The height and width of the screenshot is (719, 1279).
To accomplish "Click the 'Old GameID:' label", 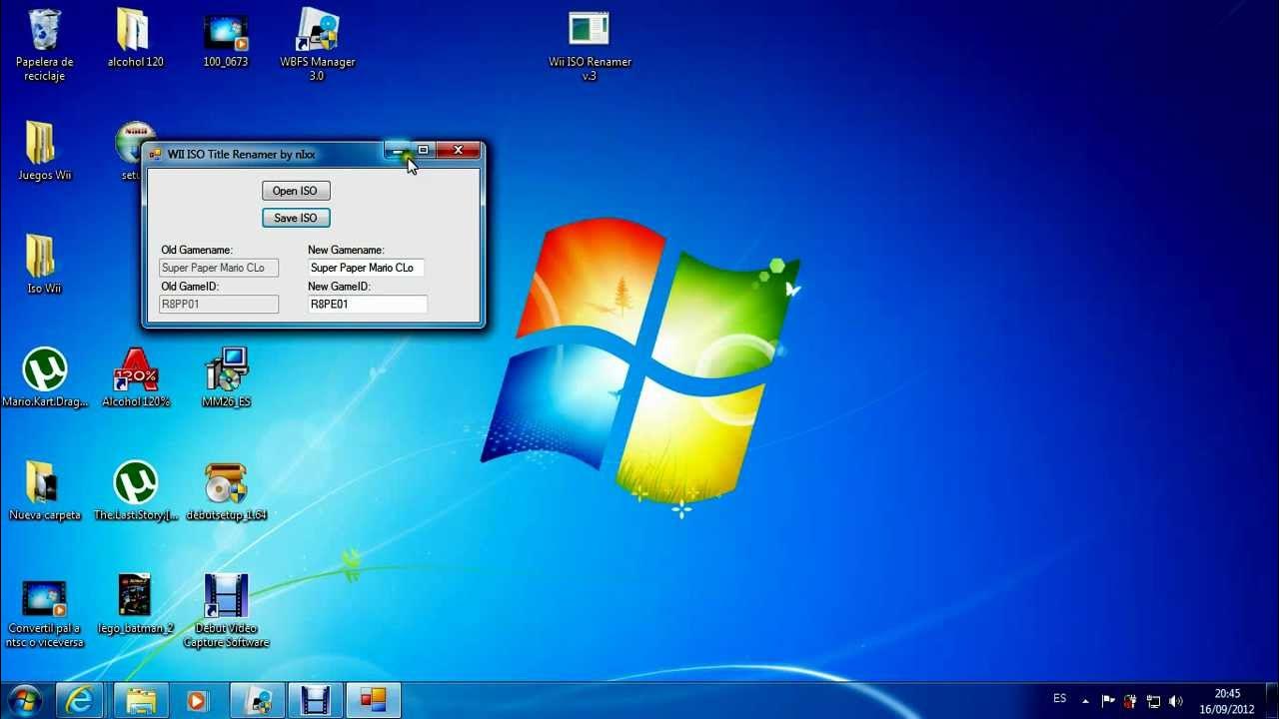I will pos(190,287).
